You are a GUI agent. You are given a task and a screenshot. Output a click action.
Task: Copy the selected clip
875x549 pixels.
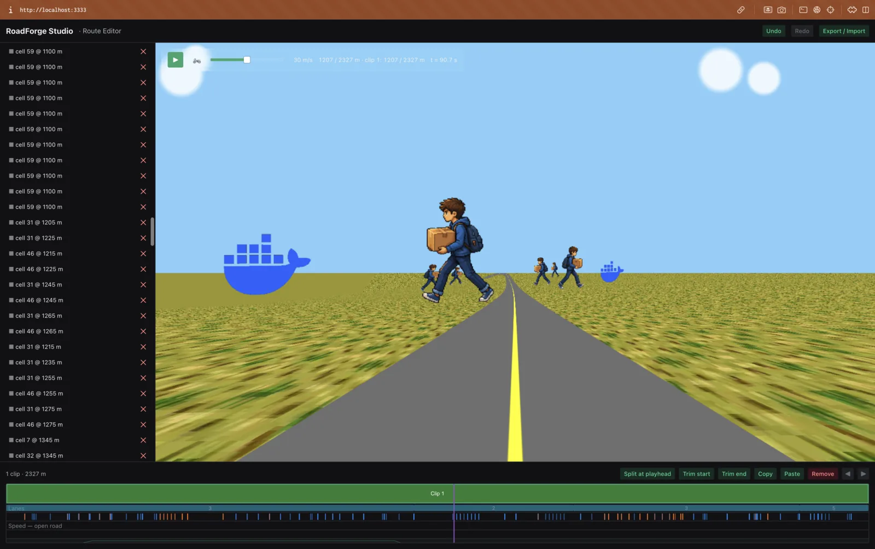(x=765, y=474)
